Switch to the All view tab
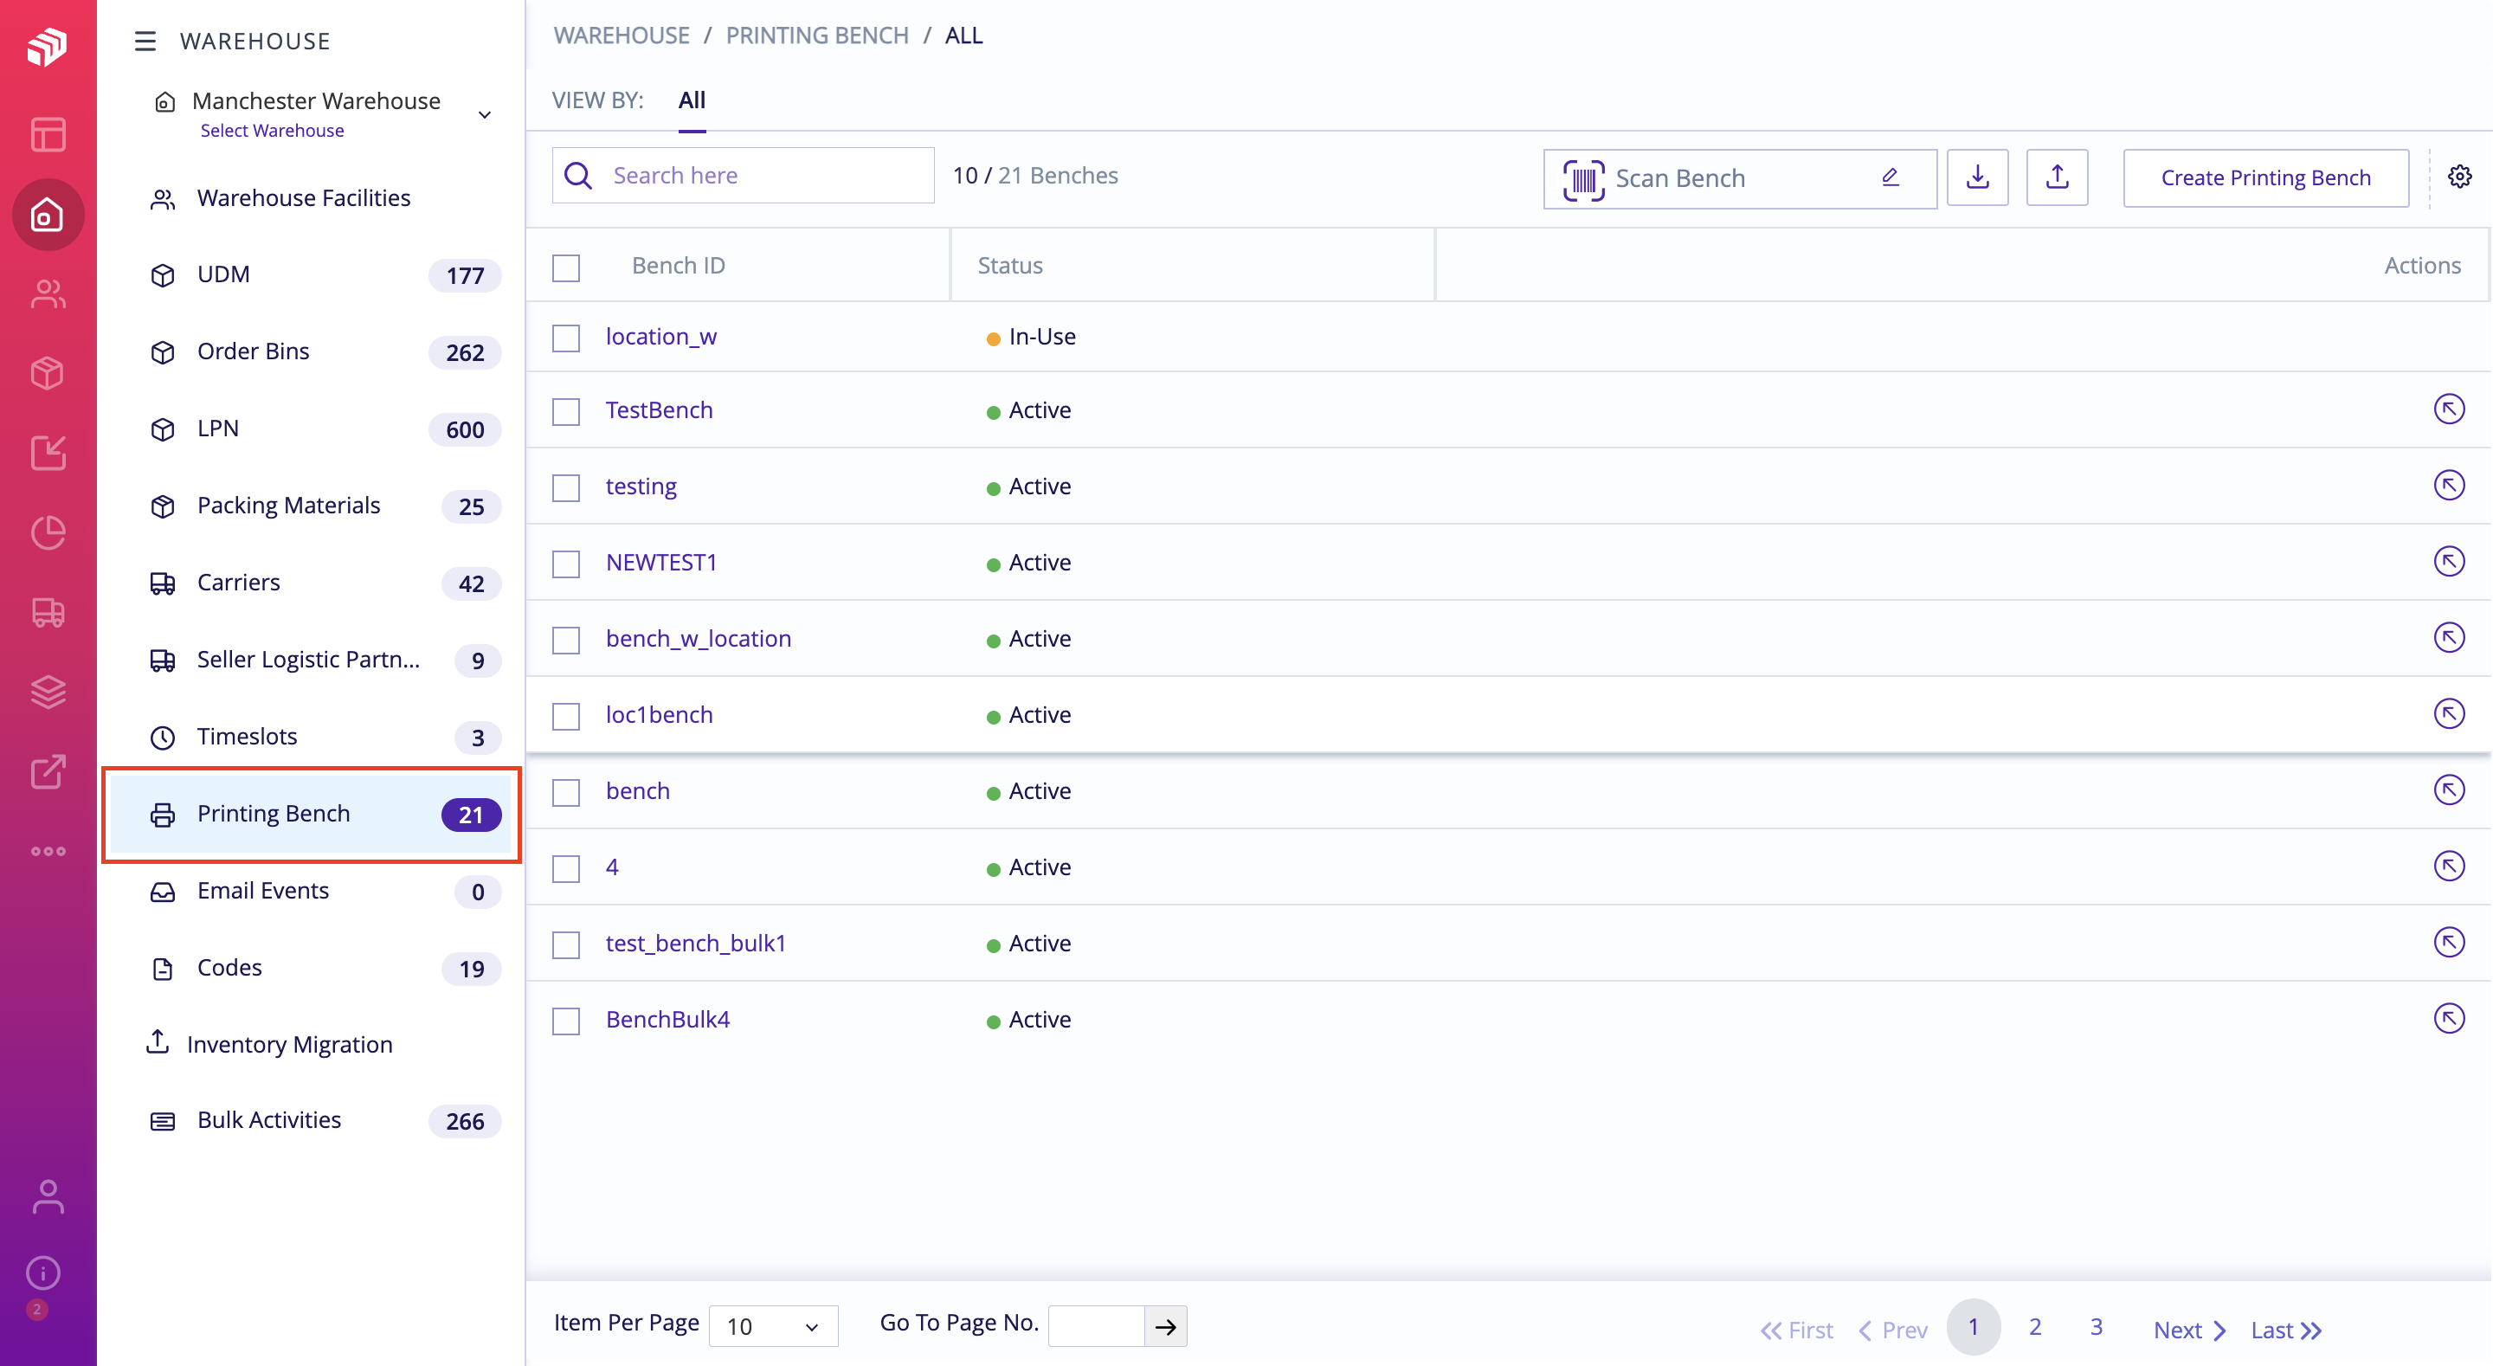This screenshot has height=1366, width=2493. (692, 100)
